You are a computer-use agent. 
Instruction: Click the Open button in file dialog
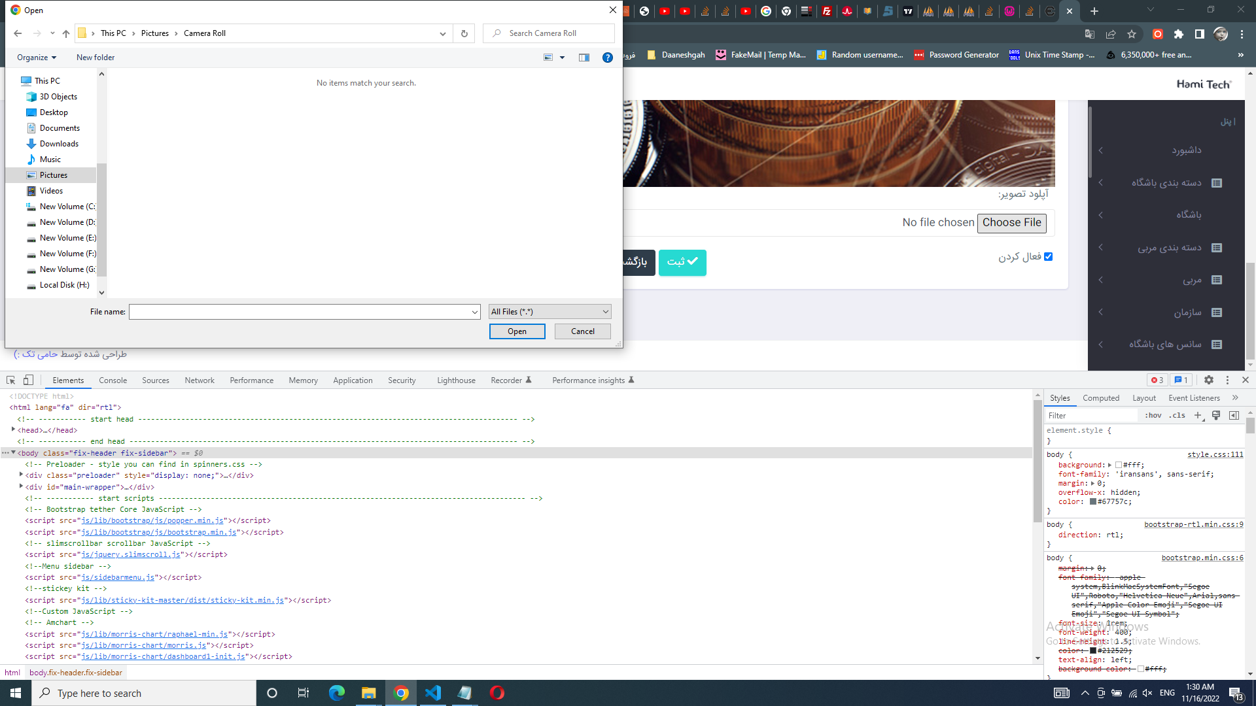(517, 331)
